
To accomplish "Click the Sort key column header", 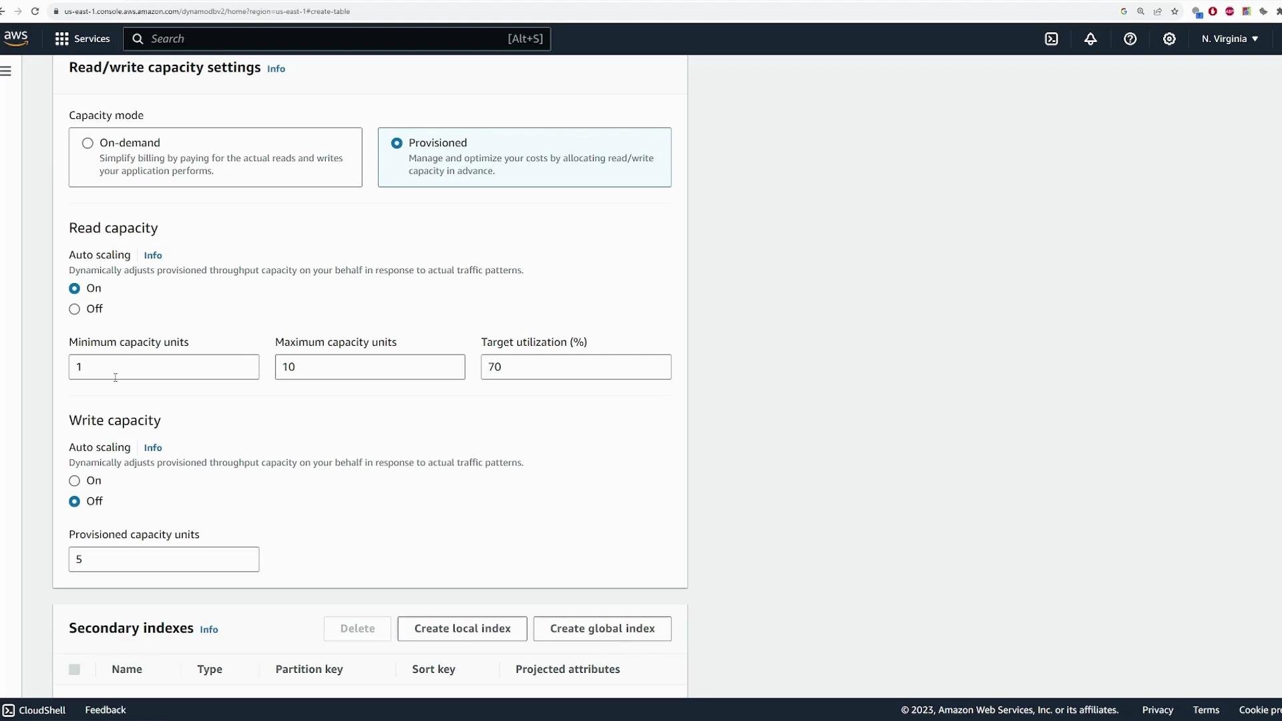I will click(x=433, y=670).
